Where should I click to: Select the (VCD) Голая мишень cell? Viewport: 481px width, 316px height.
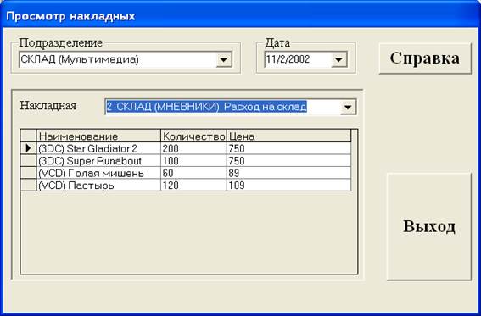click(x=98, y=173)
